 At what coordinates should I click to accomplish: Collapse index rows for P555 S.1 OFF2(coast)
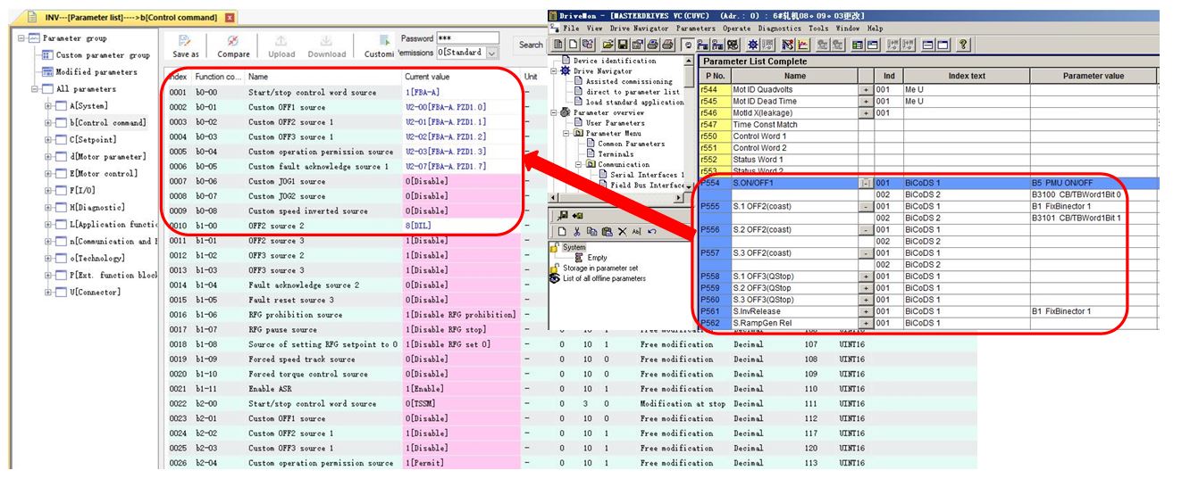tap(865, 207)
